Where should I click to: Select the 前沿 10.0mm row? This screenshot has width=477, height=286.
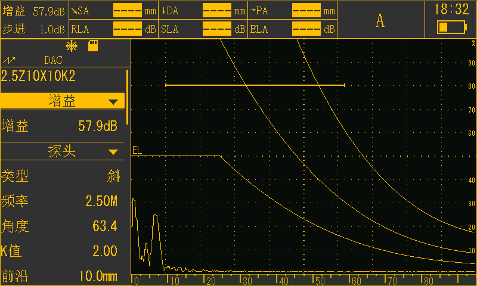(62, 276)
